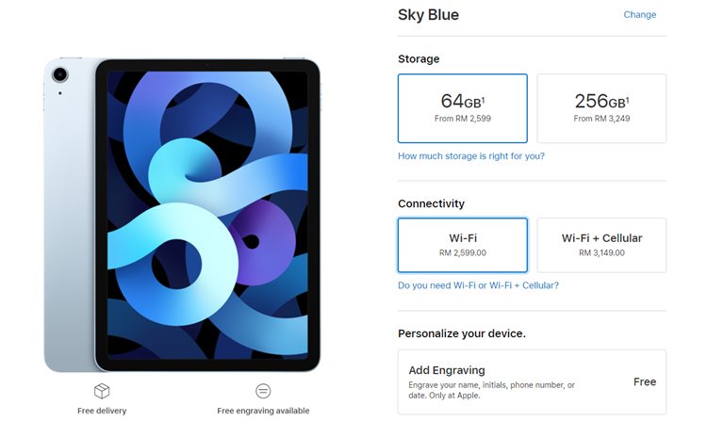This screenshot has height=421, width=707.
Task: Click the Sky Blue color heading
Action: (428, 15)
